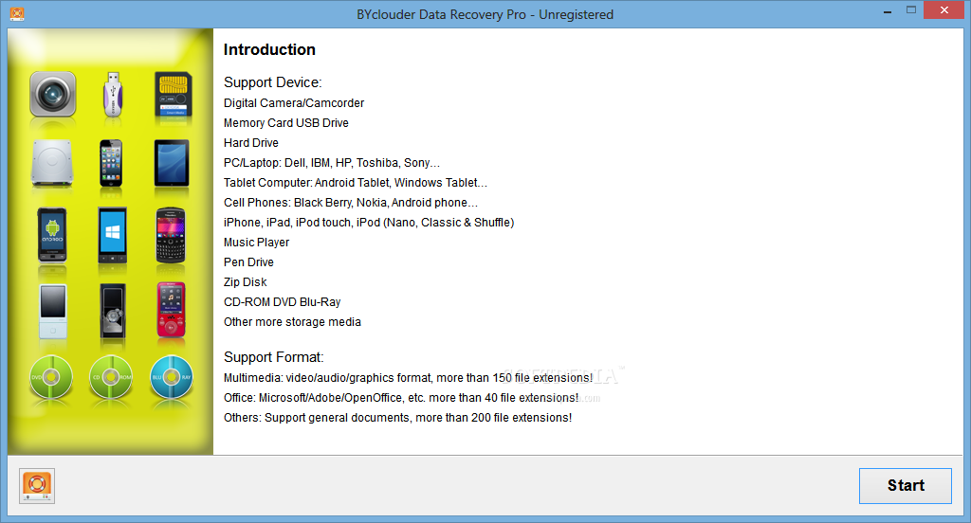Click 'Other more storage media' line

(292, 322)
